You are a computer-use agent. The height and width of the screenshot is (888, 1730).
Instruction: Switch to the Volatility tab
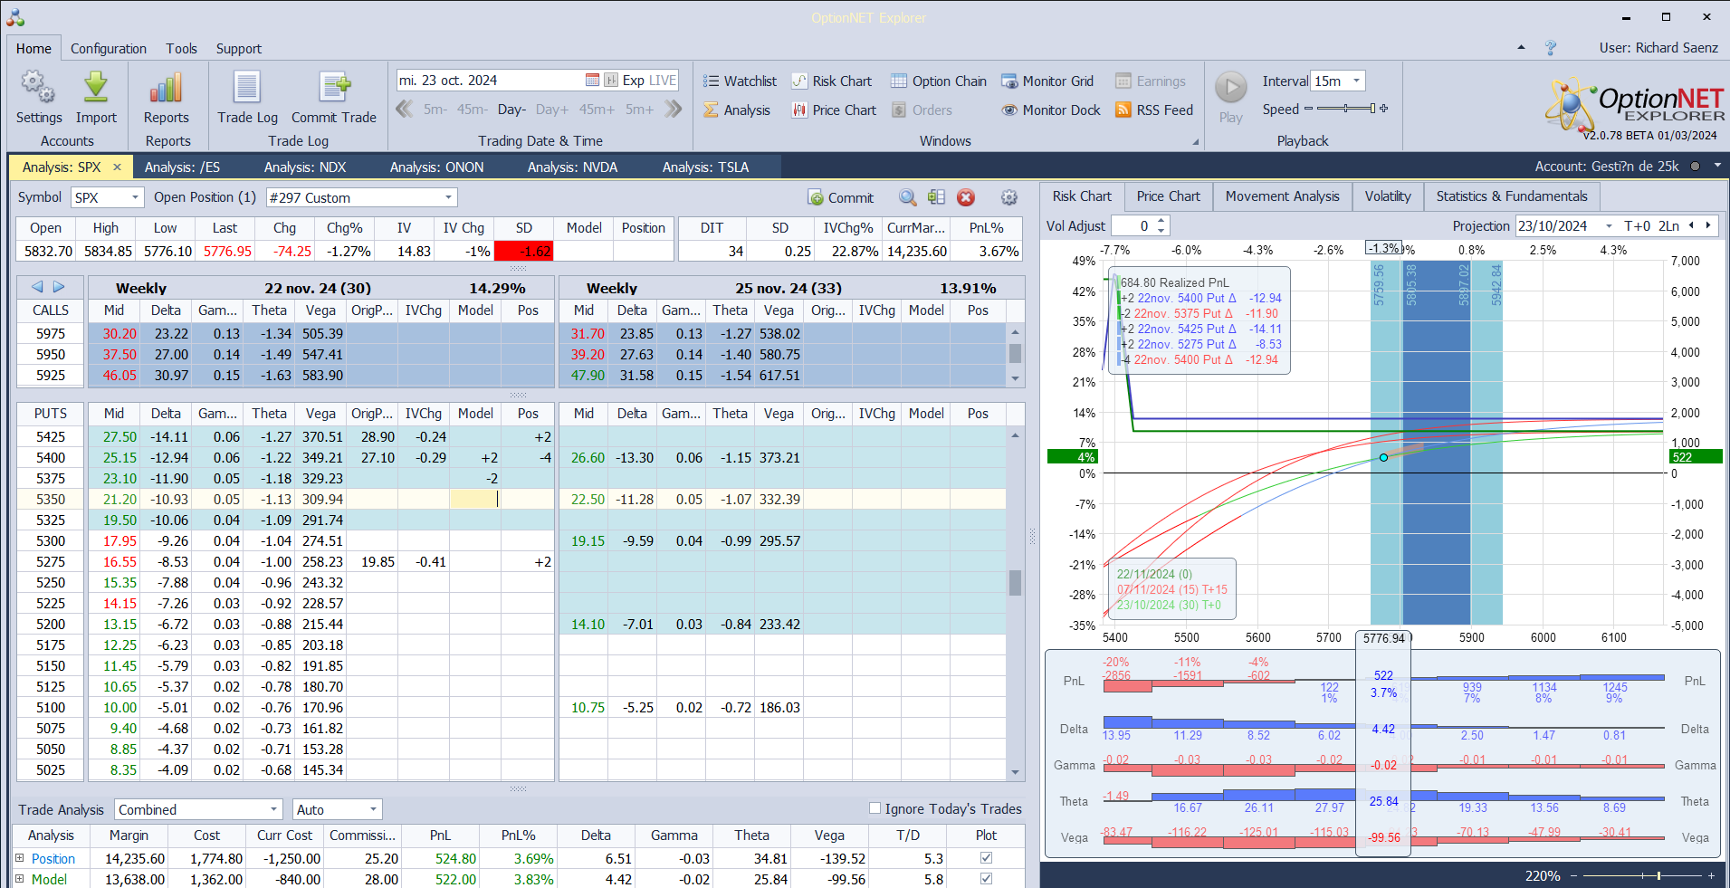[1388, 196]
